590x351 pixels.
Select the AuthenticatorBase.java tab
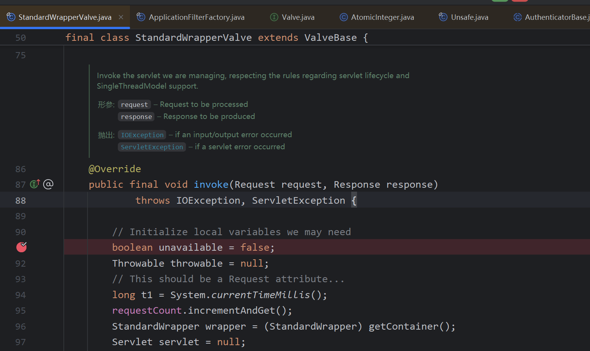[x=556, y=17]
